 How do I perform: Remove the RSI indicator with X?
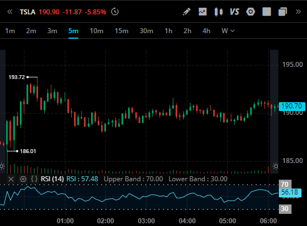click(11, 179)
